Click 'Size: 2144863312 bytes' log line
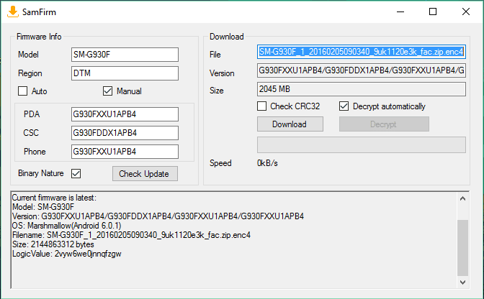Image resolution: width=484 pixels, height=299 pixels. click(x=53, y=244)
